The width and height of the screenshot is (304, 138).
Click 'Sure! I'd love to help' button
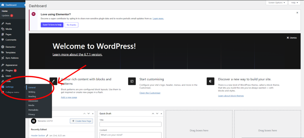click(52, 25)
